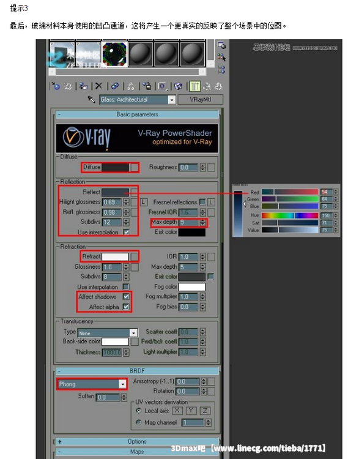Click the Make Unique branching icon
This screenshot has height=459, width=348.
pos(131,86)
